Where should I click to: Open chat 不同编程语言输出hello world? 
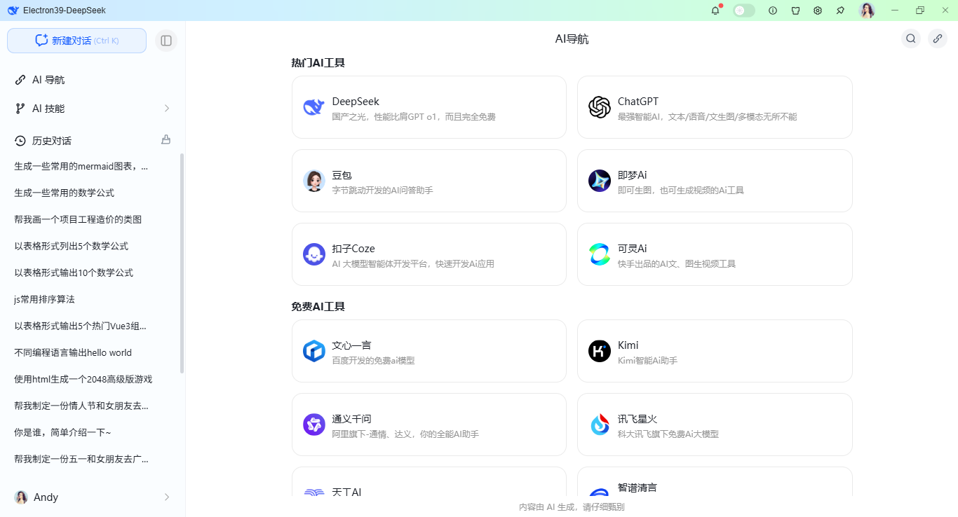tap(73, 352)
